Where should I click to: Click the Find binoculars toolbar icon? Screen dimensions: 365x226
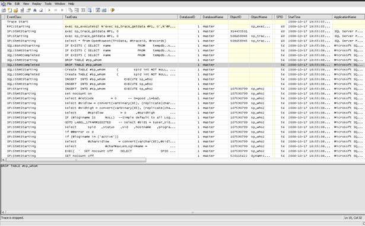click(34, 10)
